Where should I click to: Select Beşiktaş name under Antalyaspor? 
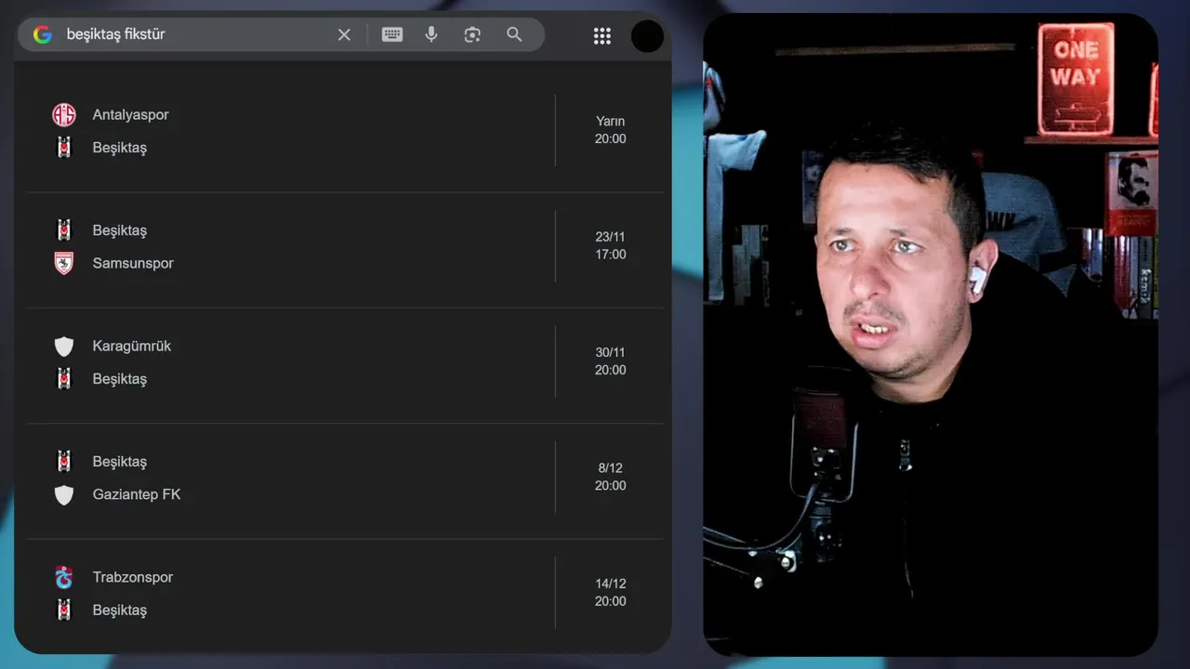tap(120, 148)
